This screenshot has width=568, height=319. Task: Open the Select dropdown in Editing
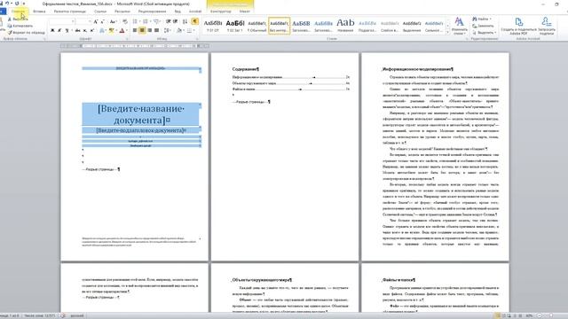[484, 33]
